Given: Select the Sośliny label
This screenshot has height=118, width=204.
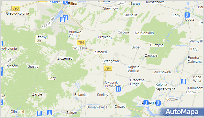Looking at the screenshot, I should (x=103, y=95).
